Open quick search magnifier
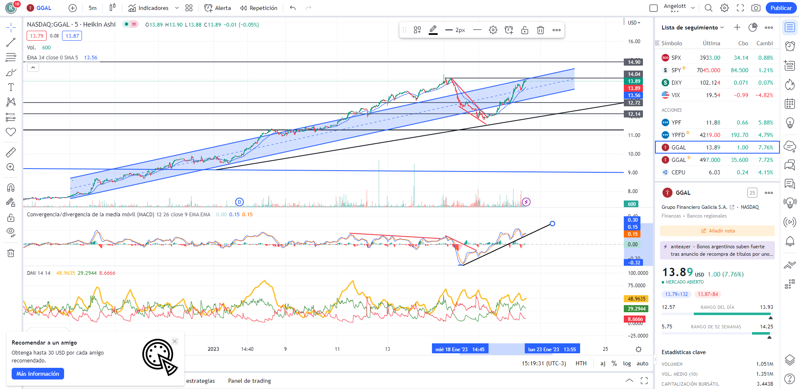The height and width of the screenshot is (389, 799). coord(709,8)
